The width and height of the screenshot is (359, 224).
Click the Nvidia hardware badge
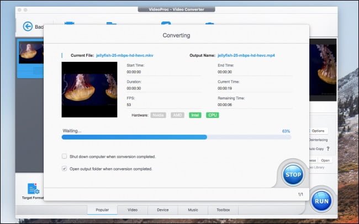[x=158, y=115]
